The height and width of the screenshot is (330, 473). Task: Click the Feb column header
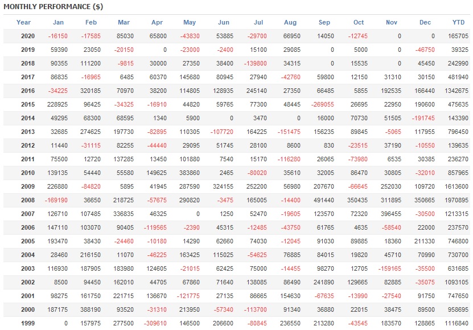[x=91, y=22]
